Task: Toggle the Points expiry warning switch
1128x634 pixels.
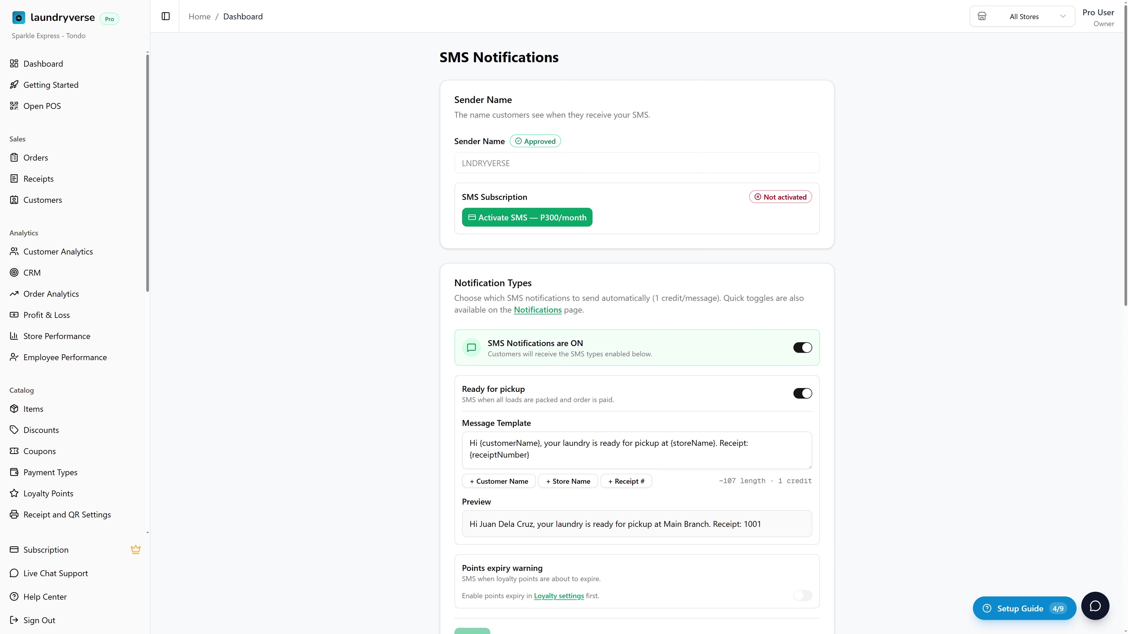Action: 802,596
